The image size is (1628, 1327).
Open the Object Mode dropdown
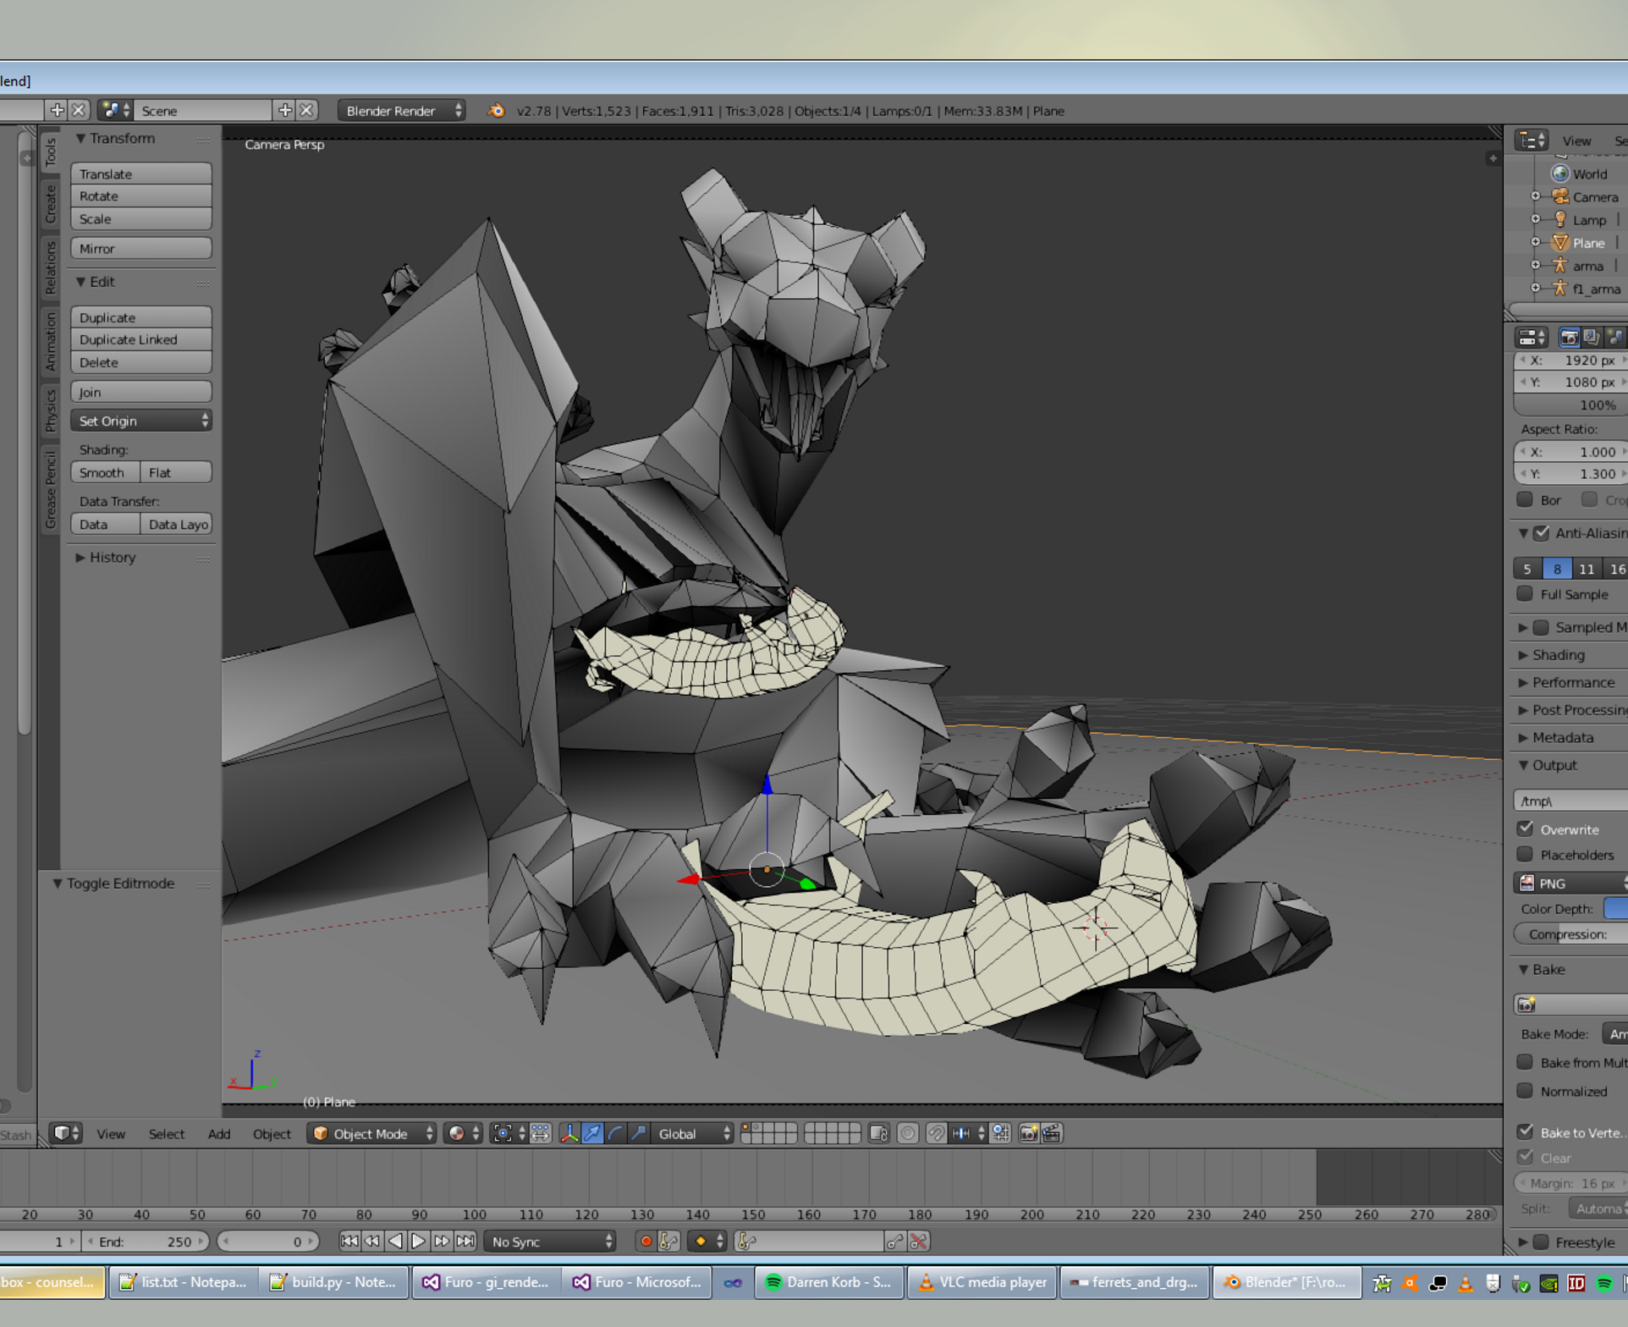(371, 1133)
